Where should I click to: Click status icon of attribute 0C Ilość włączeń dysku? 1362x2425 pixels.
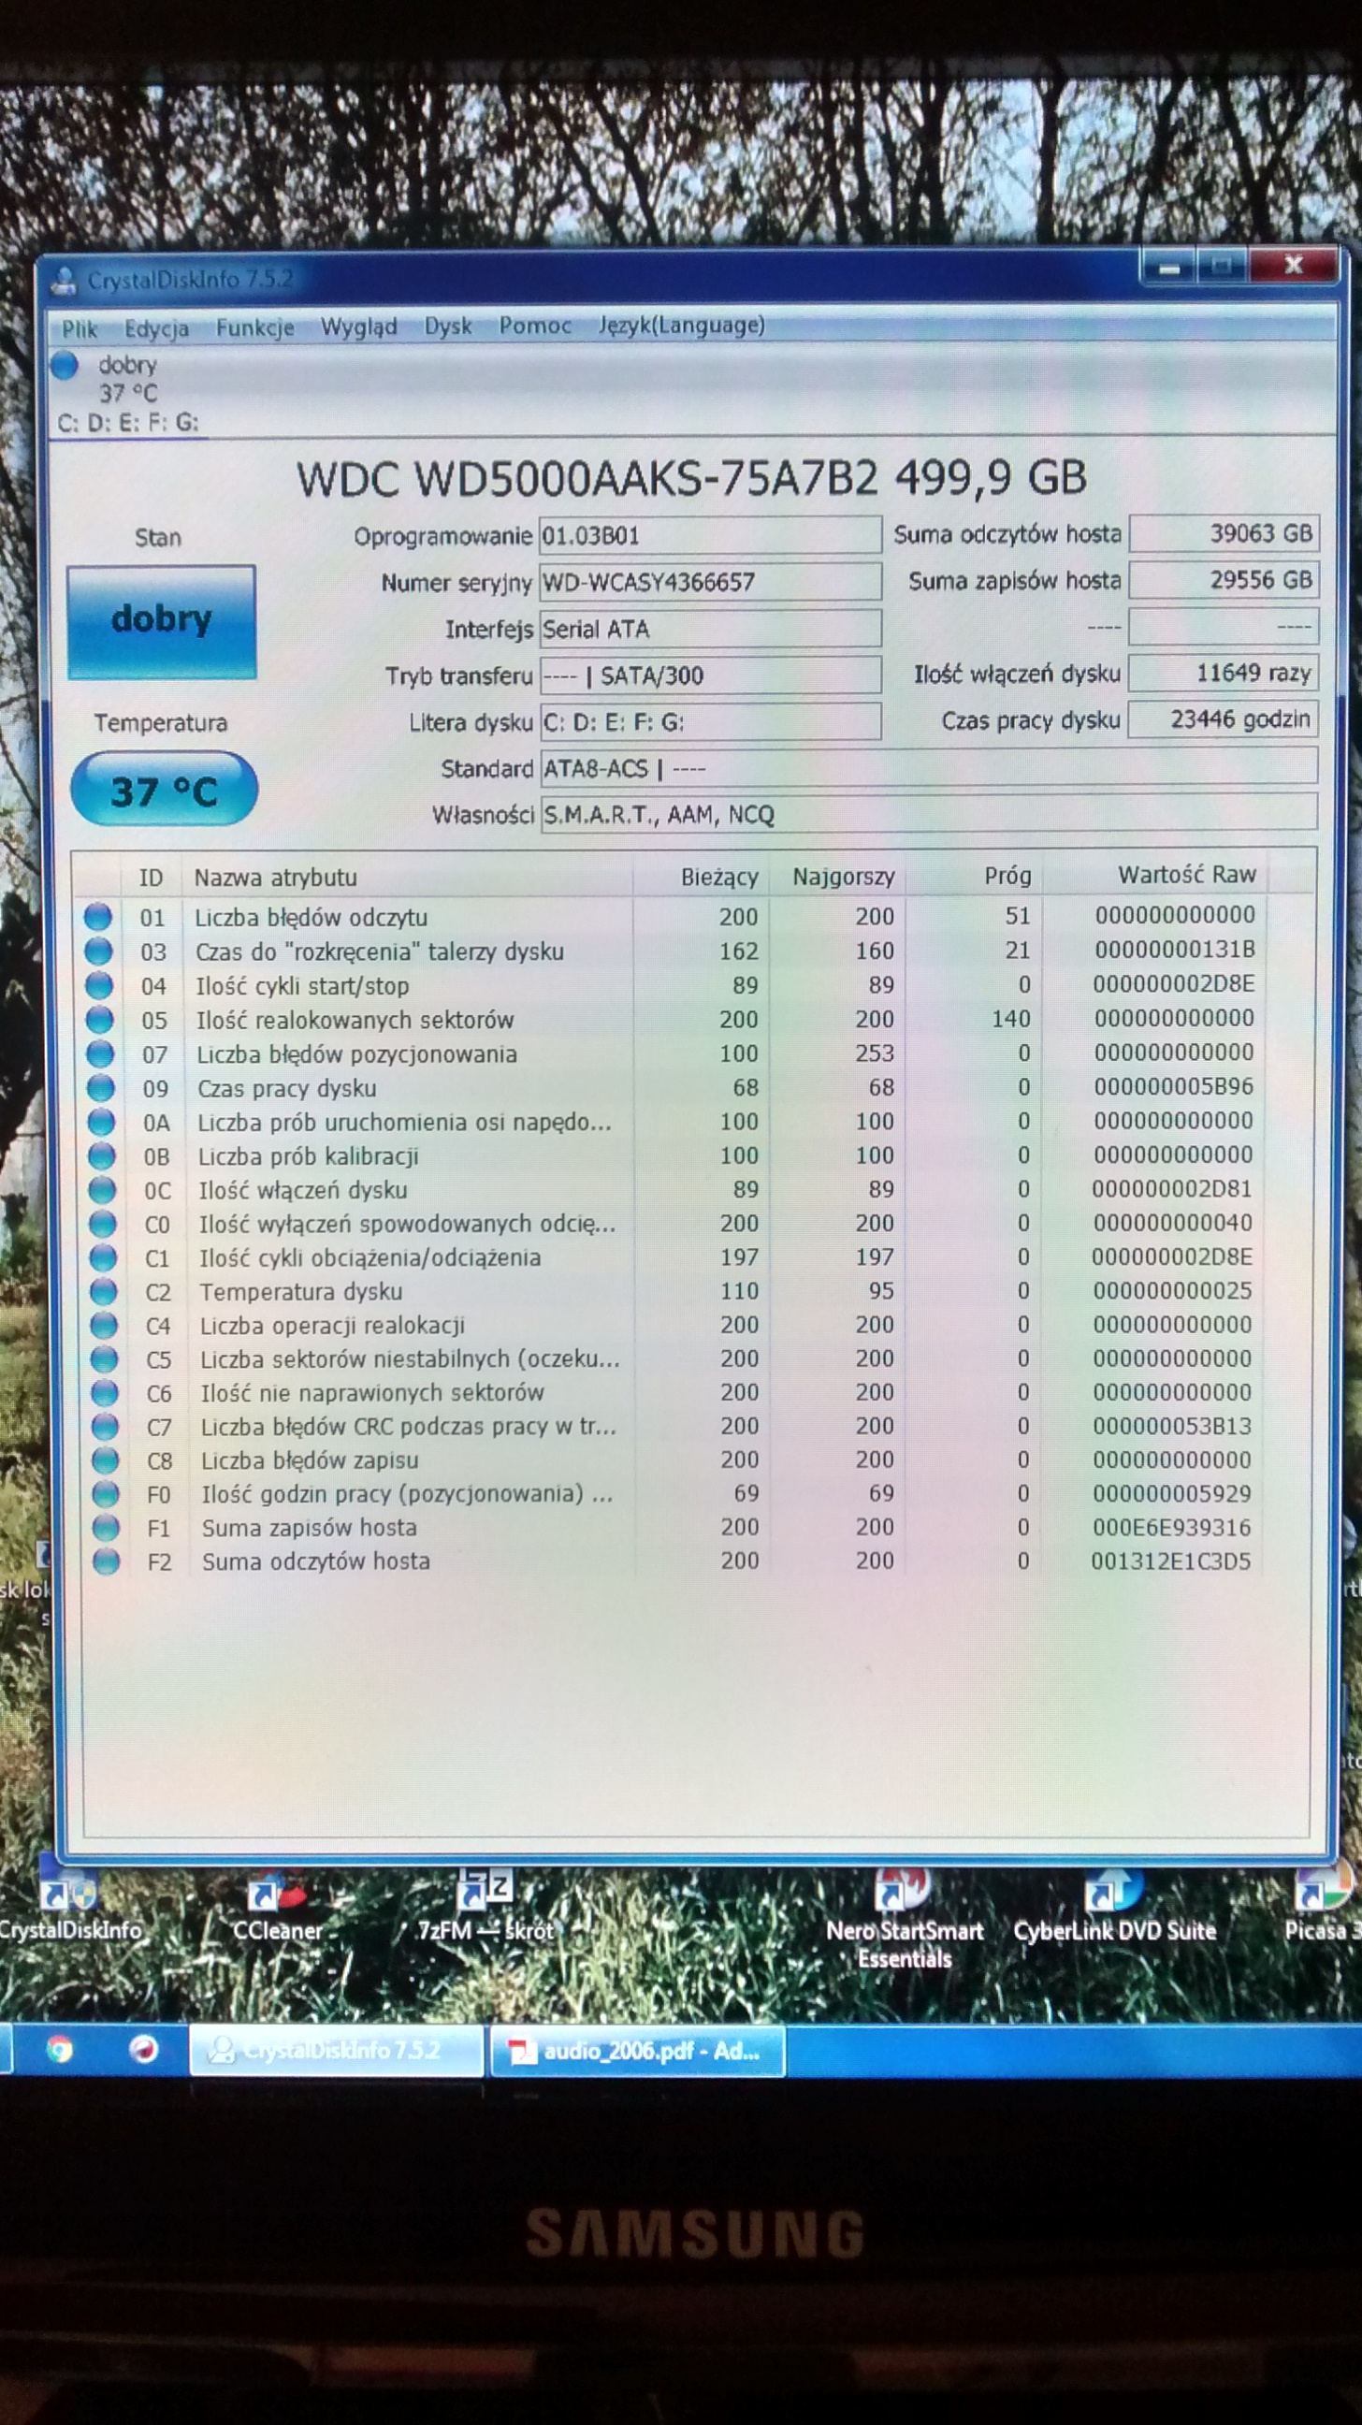tap(102, 1190)
